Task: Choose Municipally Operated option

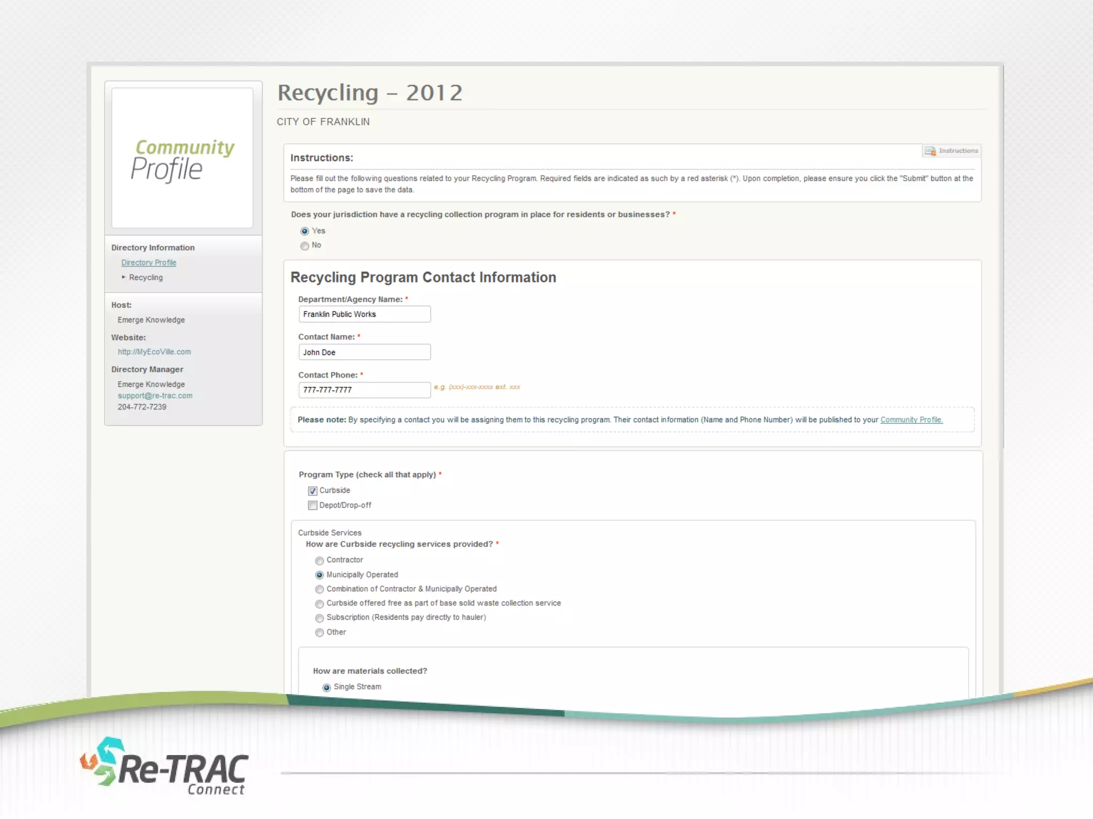Action: (x=319, y=575)
